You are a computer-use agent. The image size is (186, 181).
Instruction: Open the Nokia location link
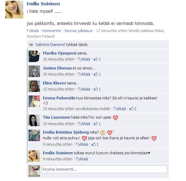tap(160, 31)
